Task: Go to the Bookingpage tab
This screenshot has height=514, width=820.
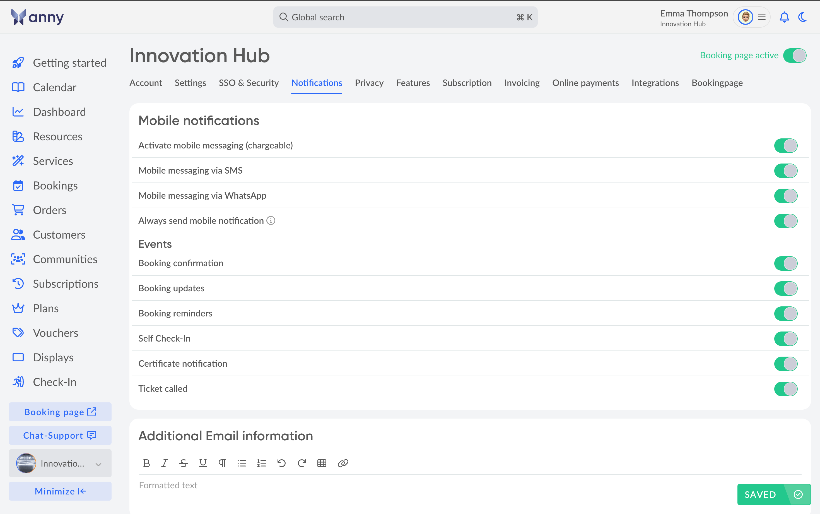Action: pyautogui.click(x=717, y=83)
